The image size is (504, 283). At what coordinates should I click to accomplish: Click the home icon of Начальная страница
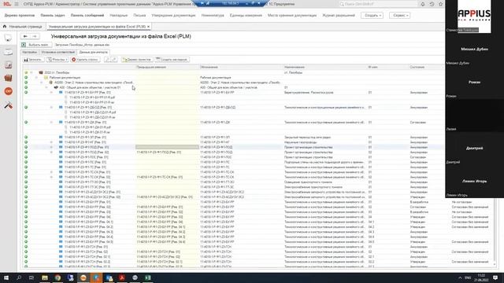5,26
